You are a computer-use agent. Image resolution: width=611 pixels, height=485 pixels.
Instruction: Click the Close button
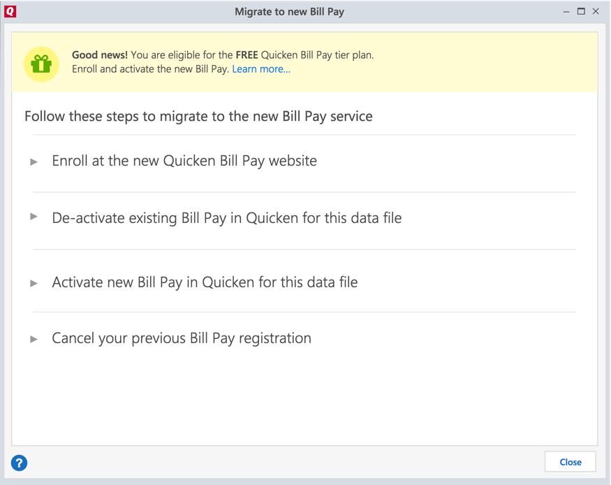[x=570, y=462]
